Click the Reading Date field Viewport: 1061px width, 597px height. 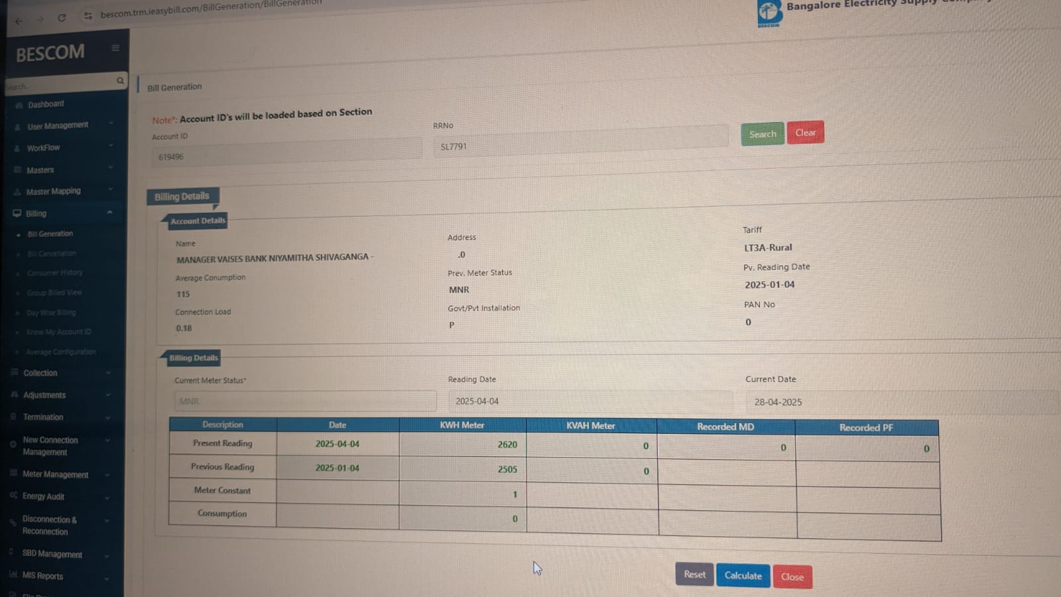click(590, 401)
